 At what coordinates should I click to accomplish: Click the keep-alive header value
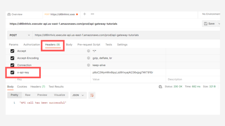coord(99,65)
